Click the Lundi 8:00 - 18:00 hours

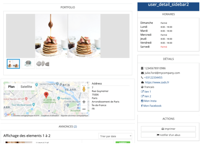(x=166, y=27)
